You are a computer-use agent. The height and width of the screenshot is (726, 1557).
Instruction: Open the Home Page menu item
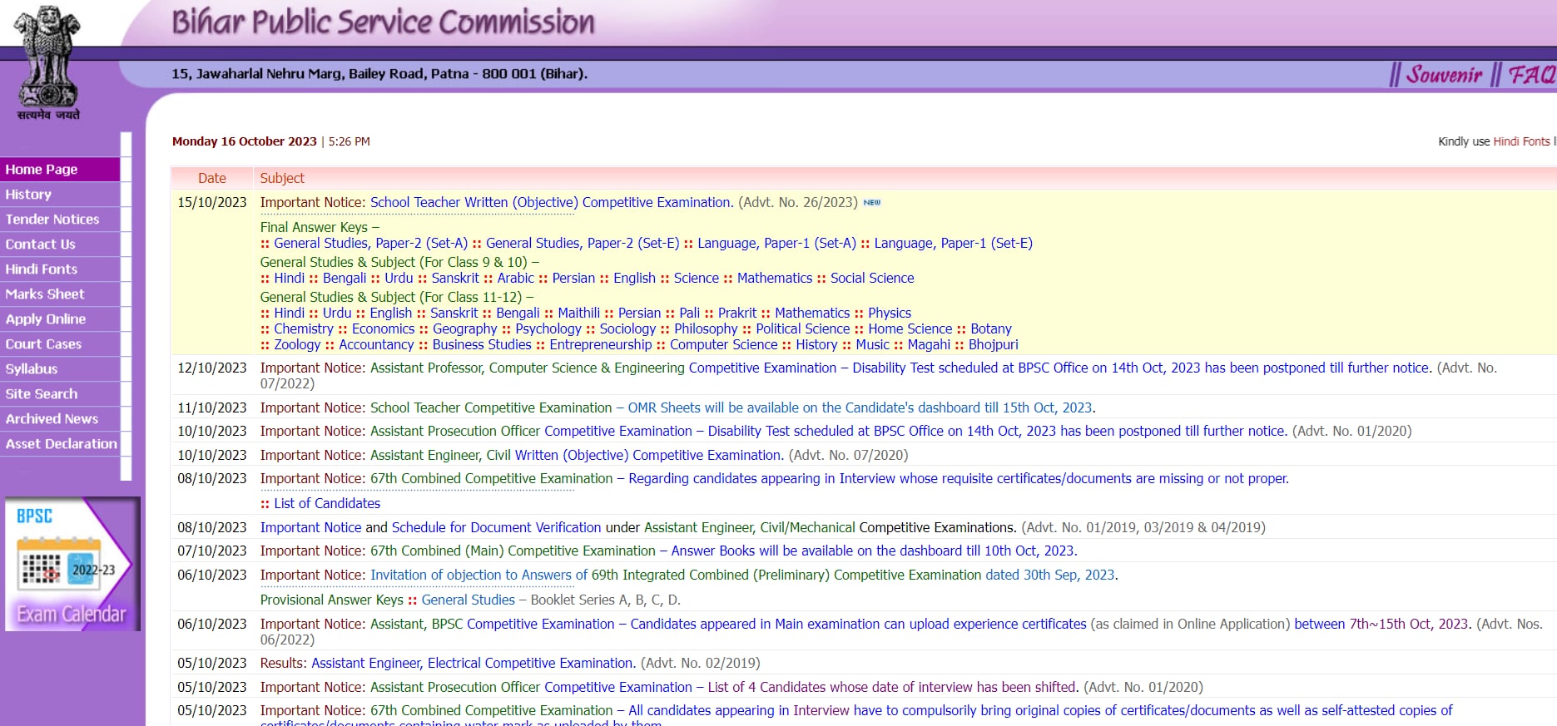tap(60, 169)
